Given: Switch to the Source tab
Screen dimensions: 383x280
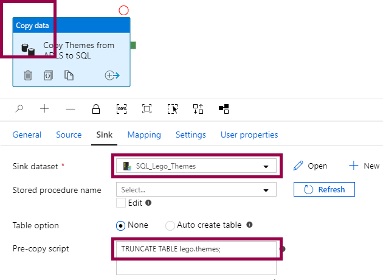Looking at the screenshot, I should [69, 135].
